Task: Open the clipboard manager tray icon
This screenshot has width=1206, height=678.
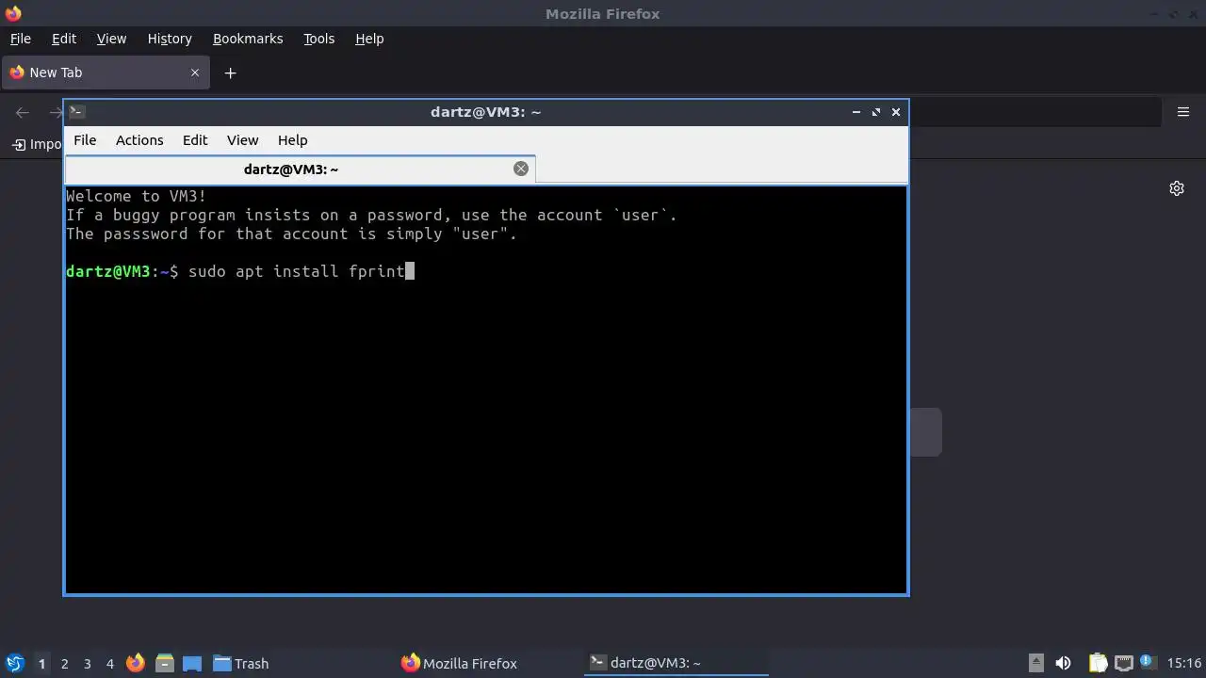Action: (1098, 663)
